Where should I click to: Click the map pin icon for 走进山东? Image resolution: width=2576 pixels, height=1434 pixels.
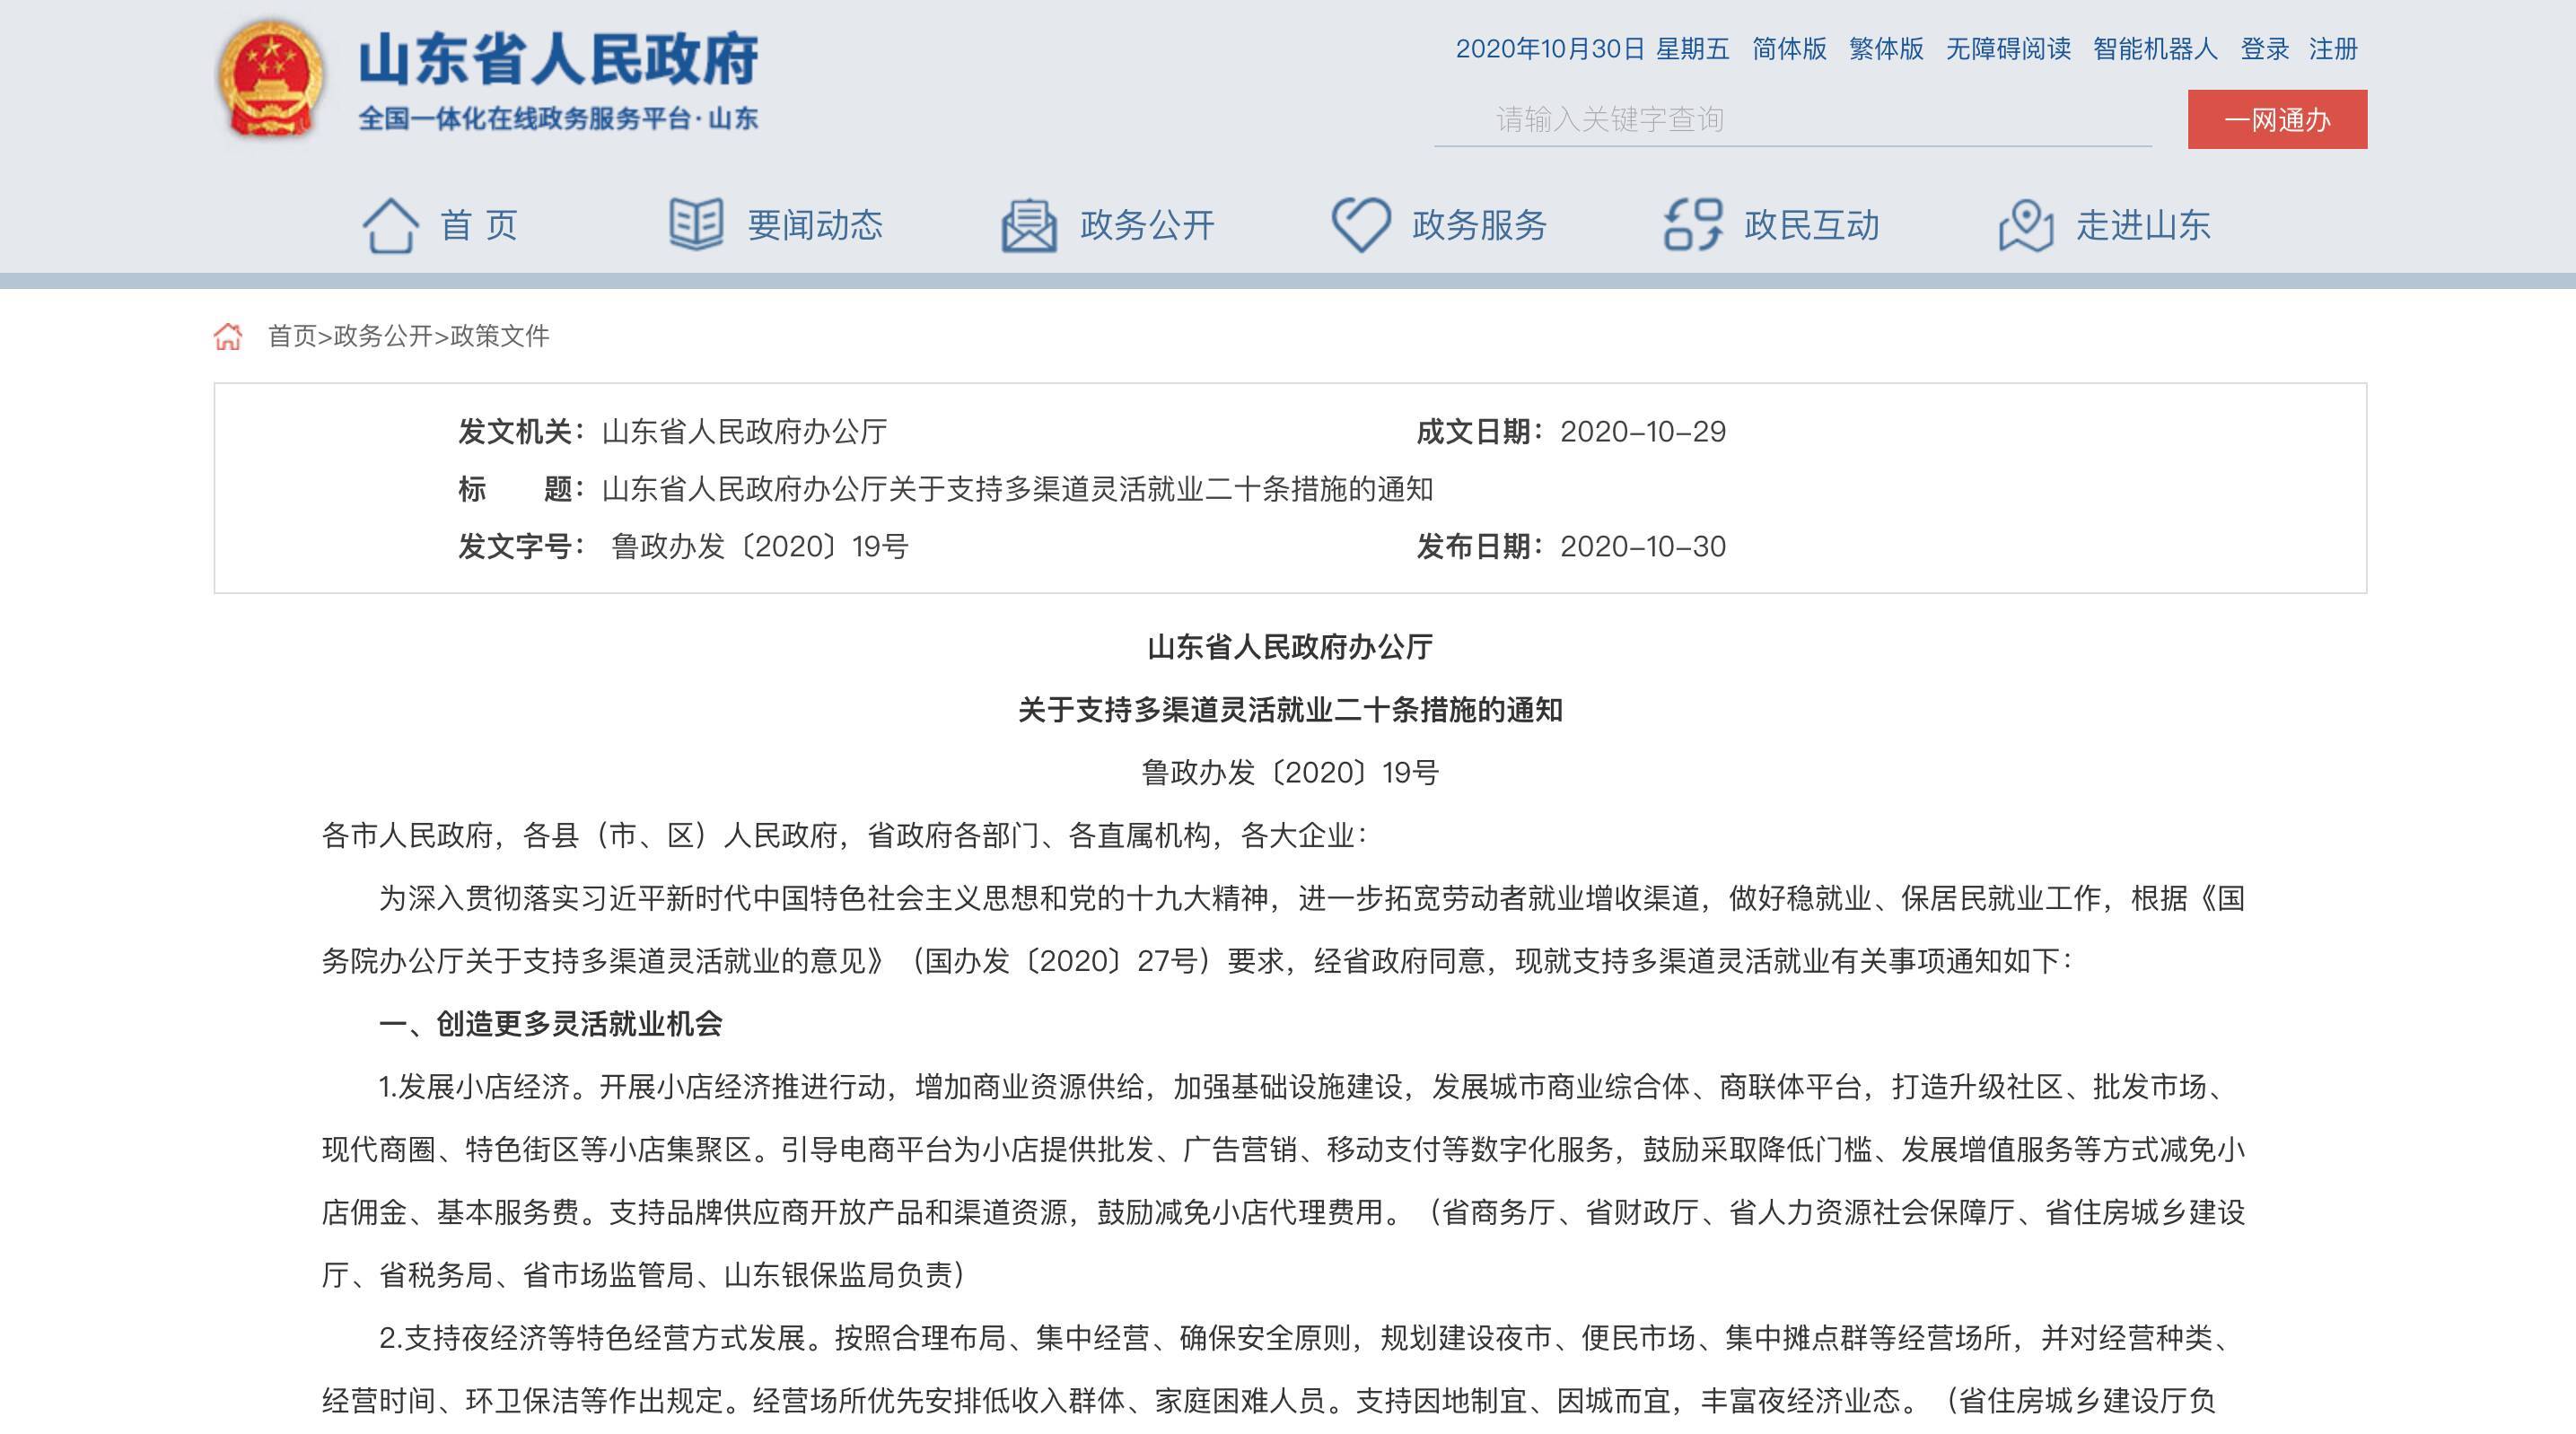pos(2025,225)
